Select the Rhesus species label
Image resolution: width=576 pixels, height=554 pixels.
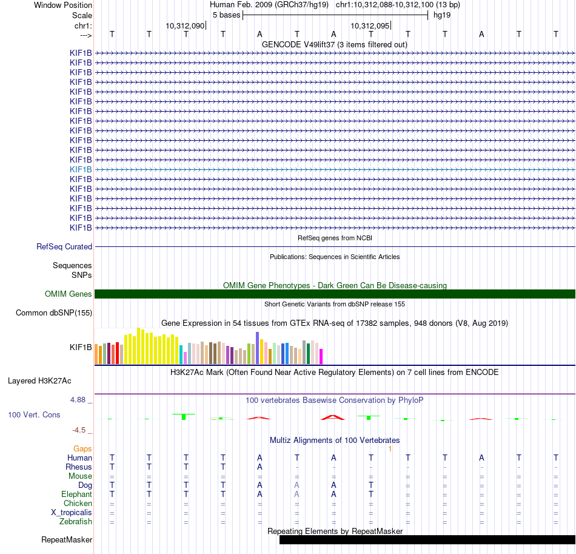[x=79, y=467]
